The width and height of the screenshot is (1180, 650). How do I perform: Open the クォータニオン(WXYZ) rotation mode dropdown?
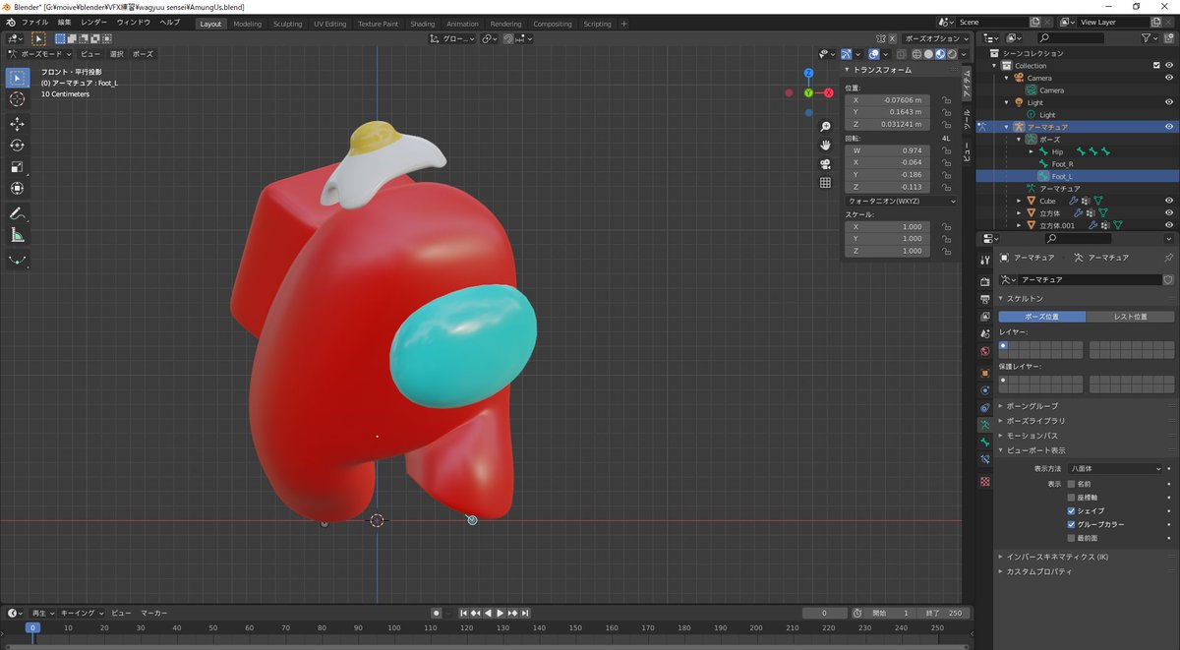[901, 201]
